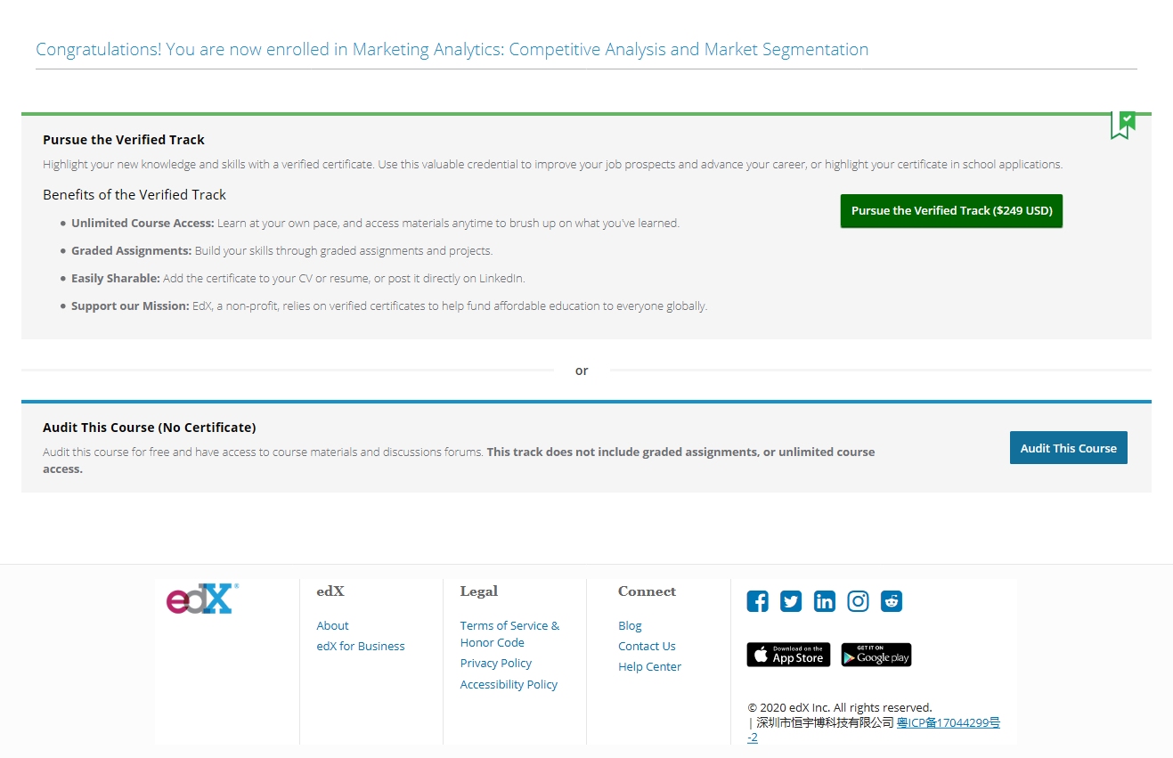Image resolution: width=1173 pixels, height=758 pixels.
Task: Click 'Pursue the Verified Track' heading
Action: pos(124,140)
